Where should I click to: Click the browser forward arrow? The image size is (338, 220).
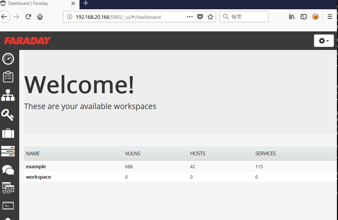pyautogui.click(x=16, y=17)
